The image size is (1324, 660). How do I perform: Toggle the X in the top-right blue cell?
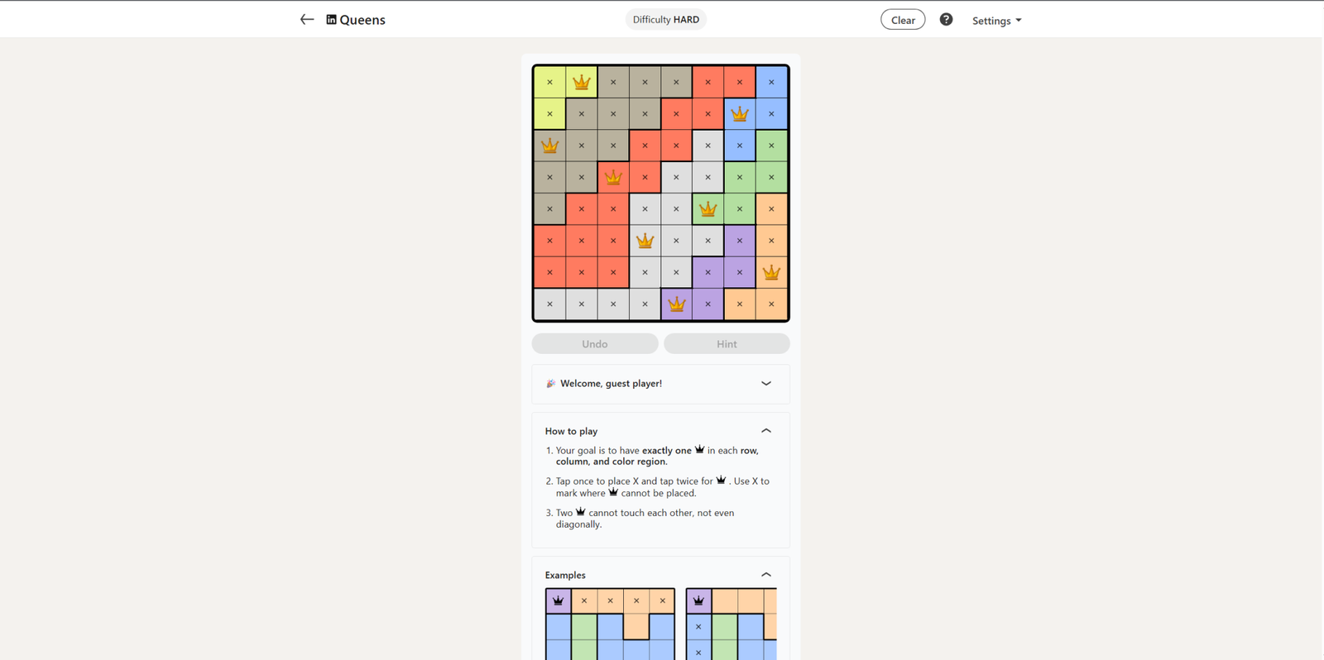pyautogui.click(x=771, y=82)
